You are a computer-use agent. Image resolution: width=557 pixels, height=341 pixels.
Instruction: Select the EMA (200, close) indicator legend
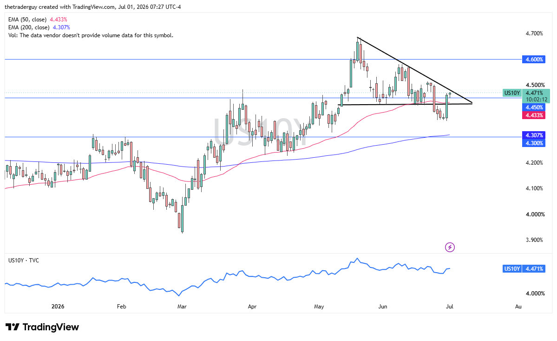[x=39, y=27]
